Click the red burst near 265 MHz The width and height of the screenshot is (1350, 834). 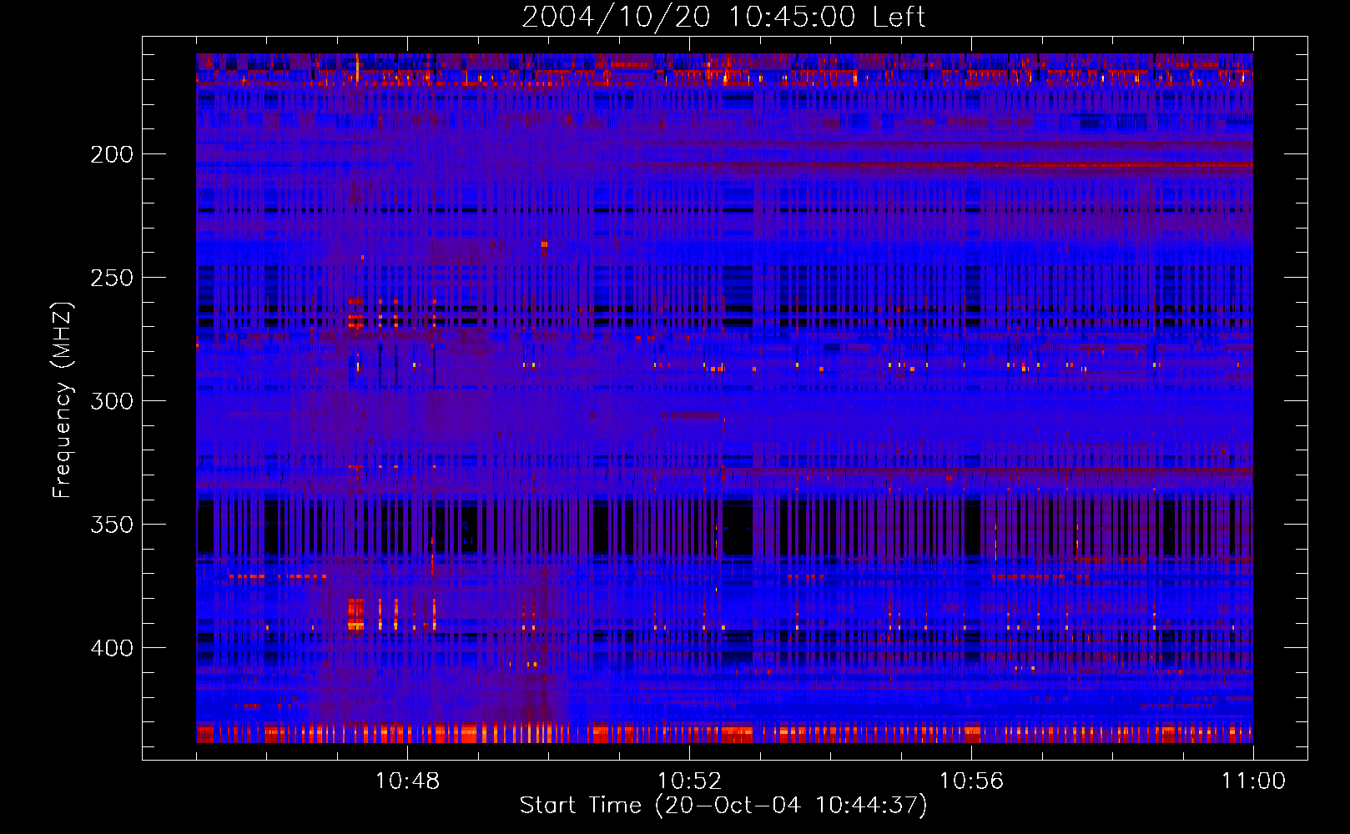pyautogui.click(x=356, y=318)
